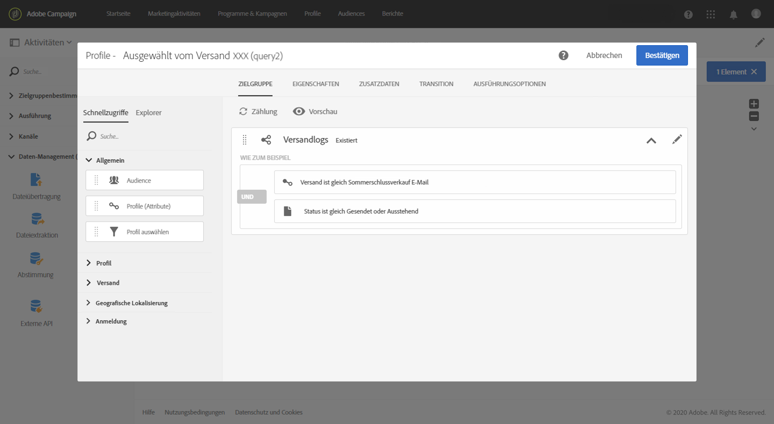Switch to the Zusatzdaten tab
Viewport: 774px width, 424px height.
379,84
